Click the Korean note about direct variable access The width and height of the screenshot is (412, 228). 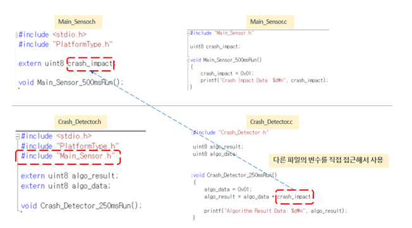pyautogui.click(x=329, y=160)
